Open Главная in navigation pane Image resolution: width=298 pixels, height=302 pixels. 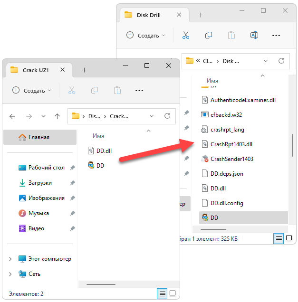click(40, 137)
